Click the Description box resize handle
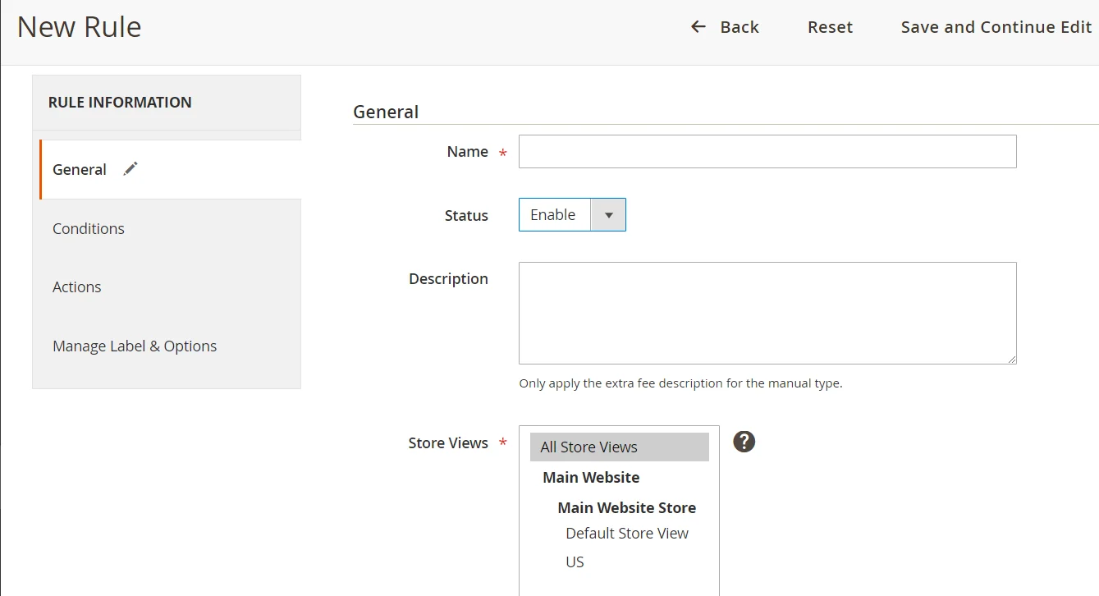The width and height of the screenshot is (1099, 596). click(1012, 360)
